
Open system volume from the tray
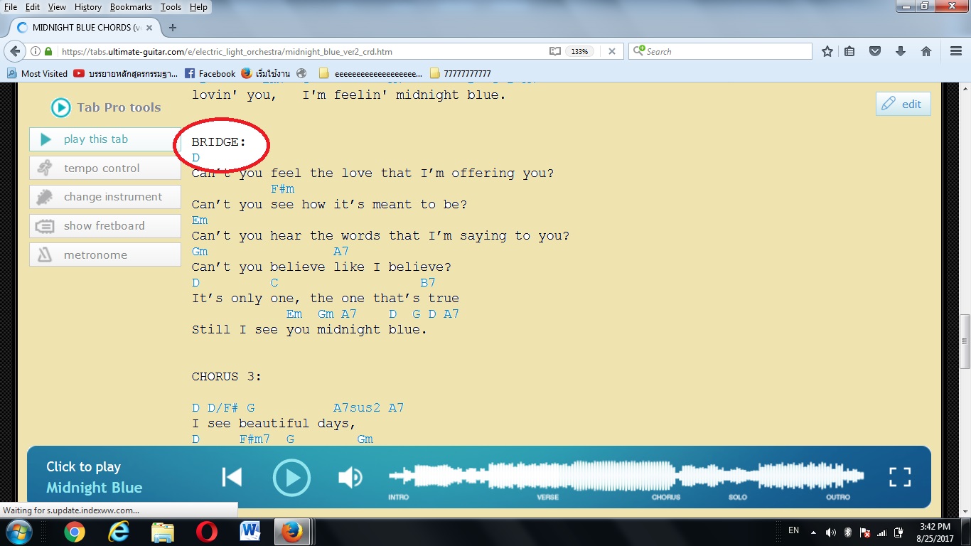830,532
